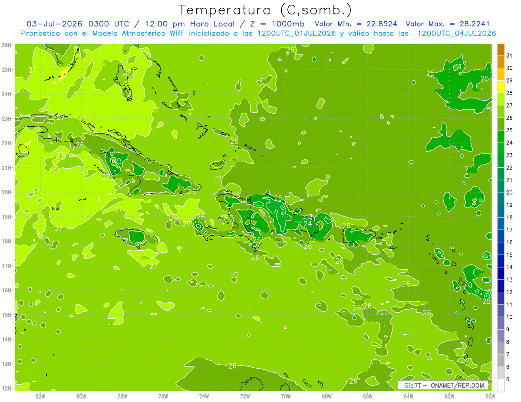Click the "29" legend value
This screenshot has width=521, height=402.
509,81
